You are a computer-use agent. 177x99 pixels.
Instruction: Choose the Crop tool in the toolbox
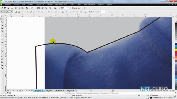click(2, 22)
